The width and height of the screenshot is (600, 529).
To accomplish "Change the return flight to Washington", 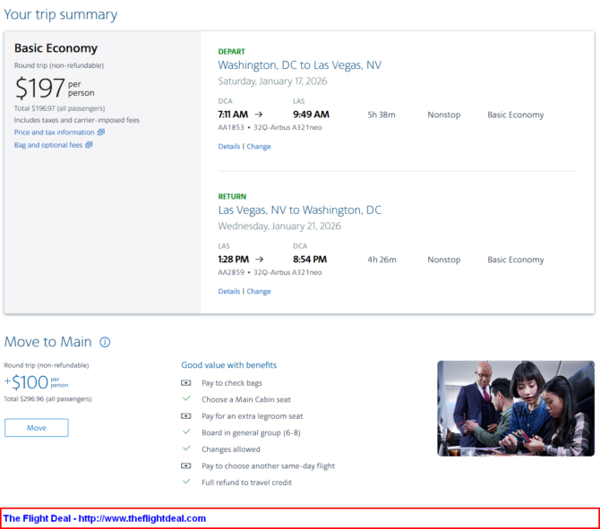I will 259,292.
